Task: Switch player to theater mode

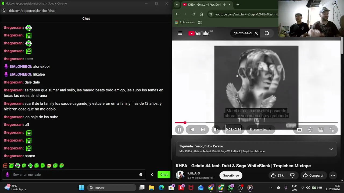Action: tap(321, 129)
